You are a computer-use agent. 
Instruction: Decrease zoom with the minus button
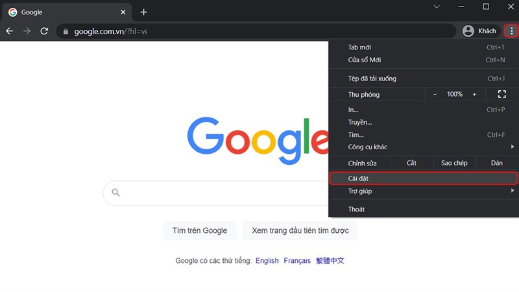point(435,94)
